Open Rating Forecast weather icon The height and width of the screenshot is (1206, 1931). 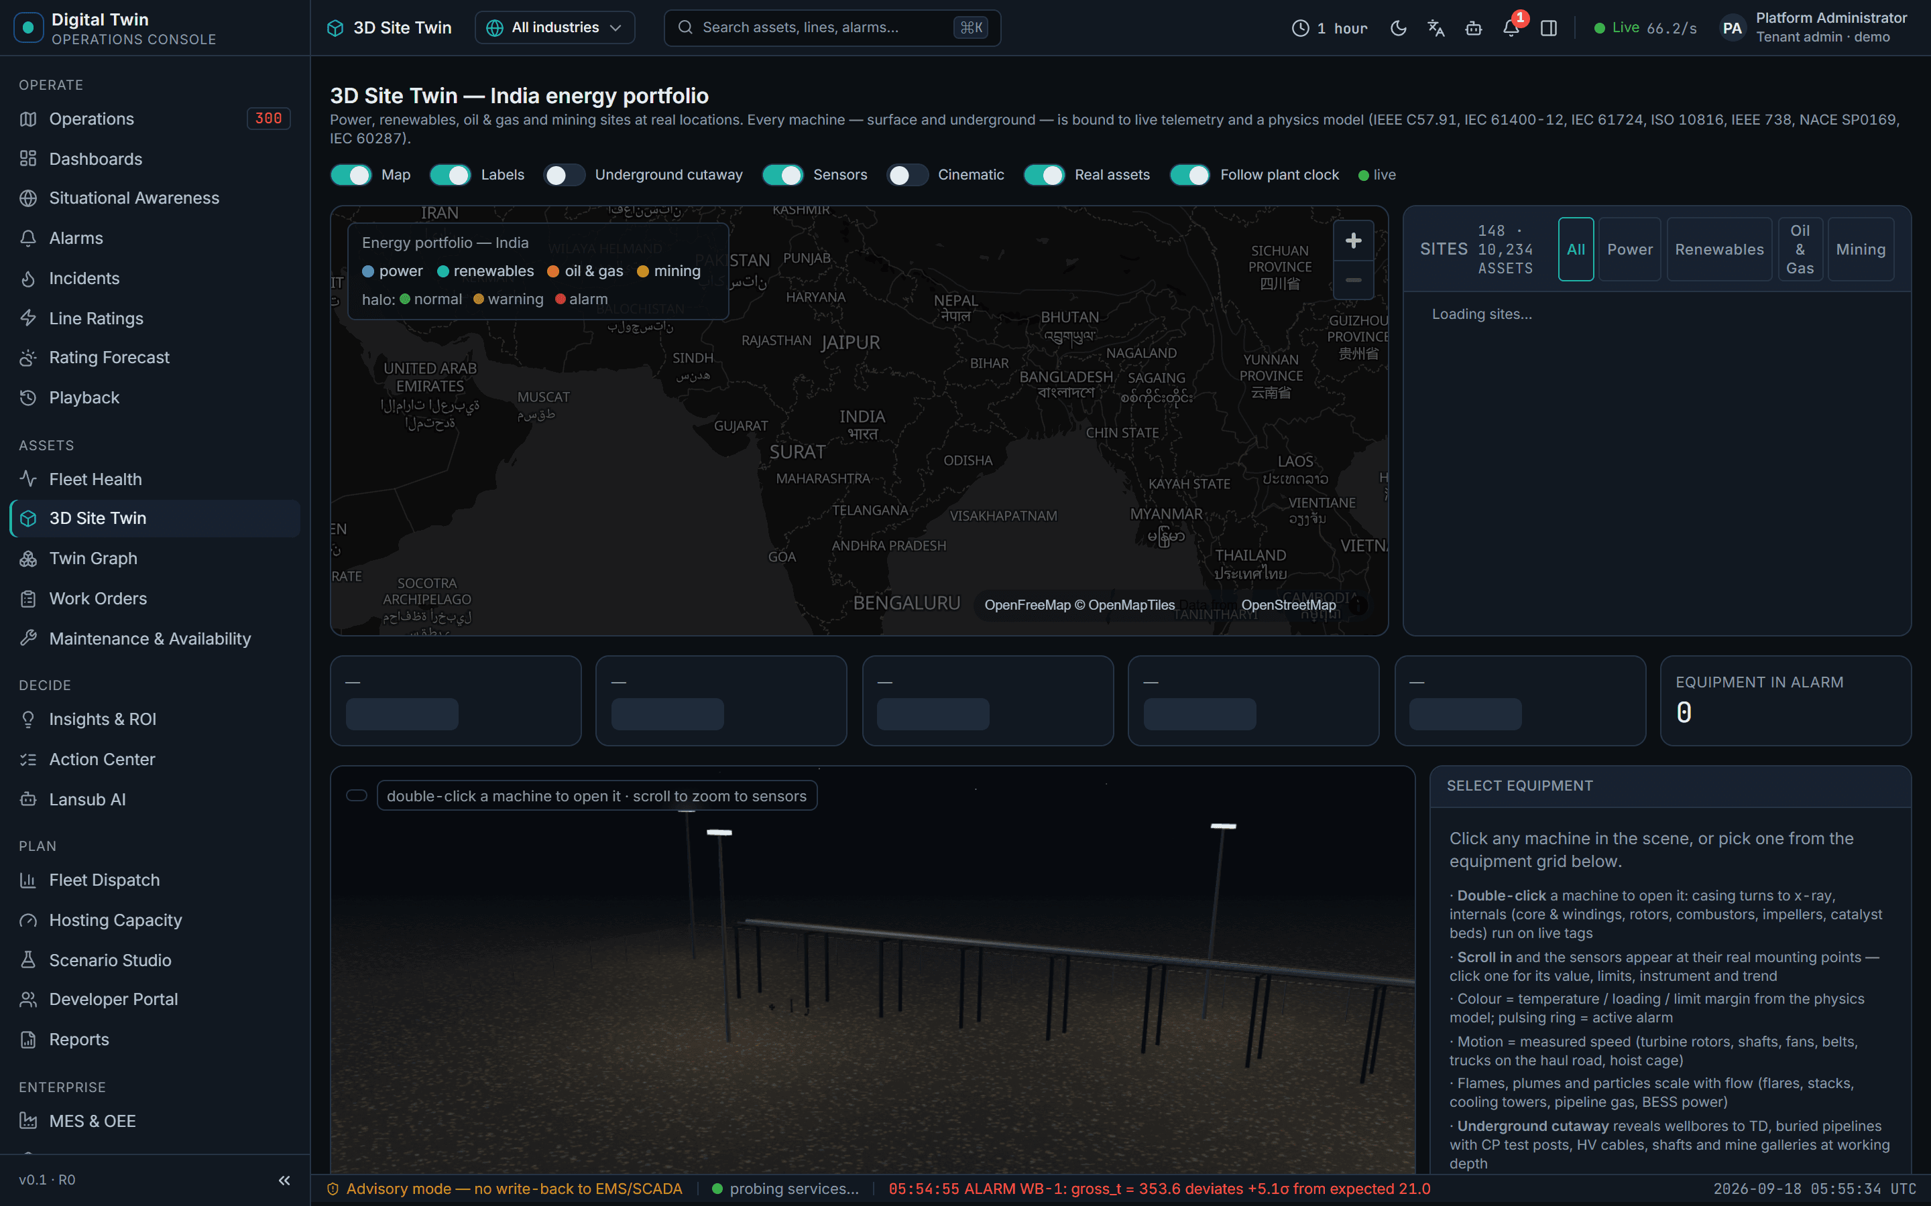pos(29,357)
